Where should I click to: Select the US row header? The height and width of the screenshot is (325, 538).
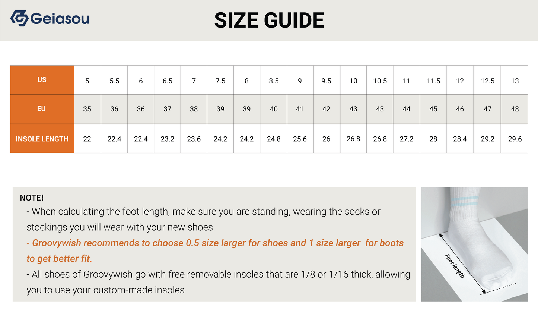tap(42, 80)
